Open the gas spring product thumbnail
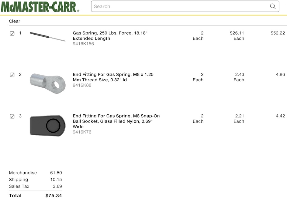 pos(48,36)
